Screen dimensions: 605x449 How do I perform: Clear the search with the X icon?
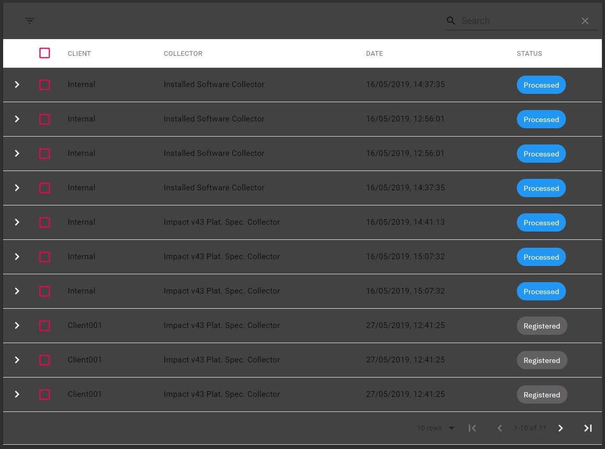click(x=585, y=21)
